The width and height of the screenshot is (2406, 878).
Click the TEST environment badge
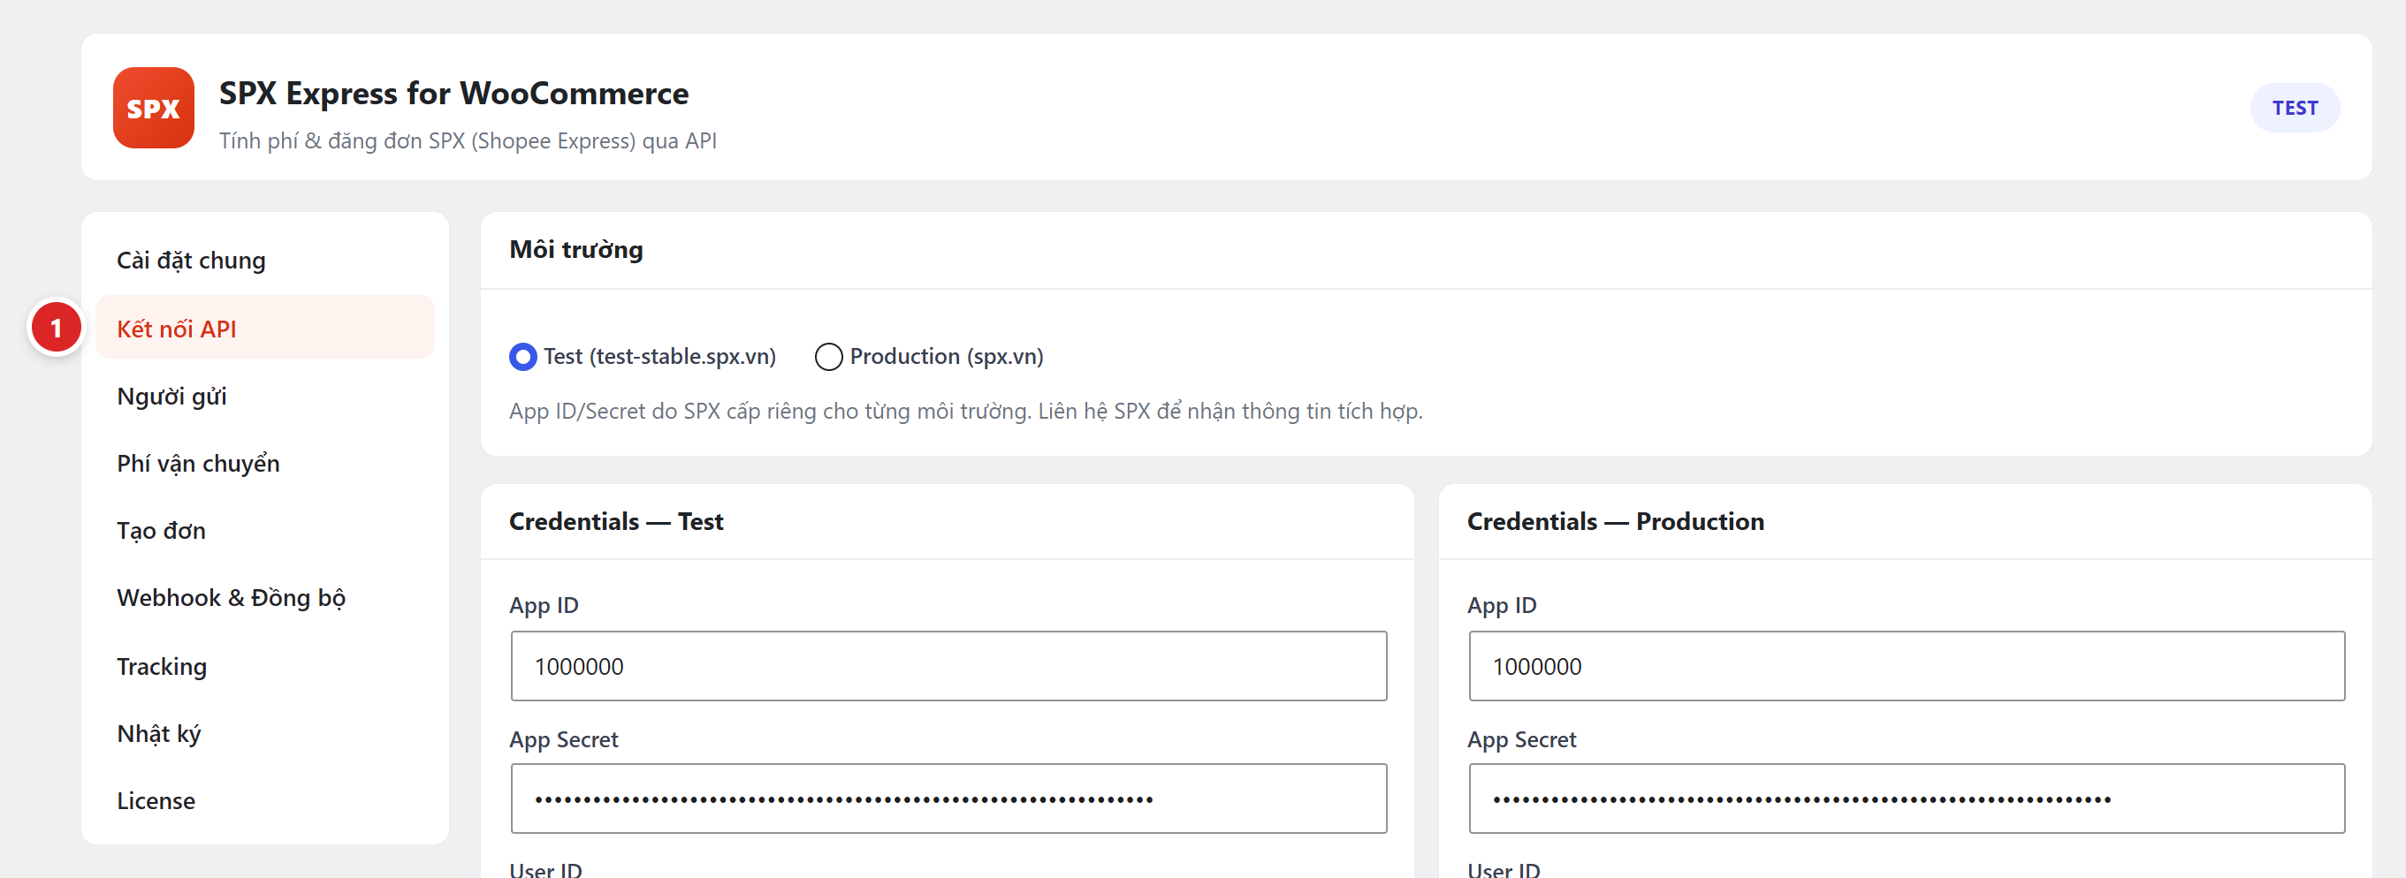(x=2294, y=107)
